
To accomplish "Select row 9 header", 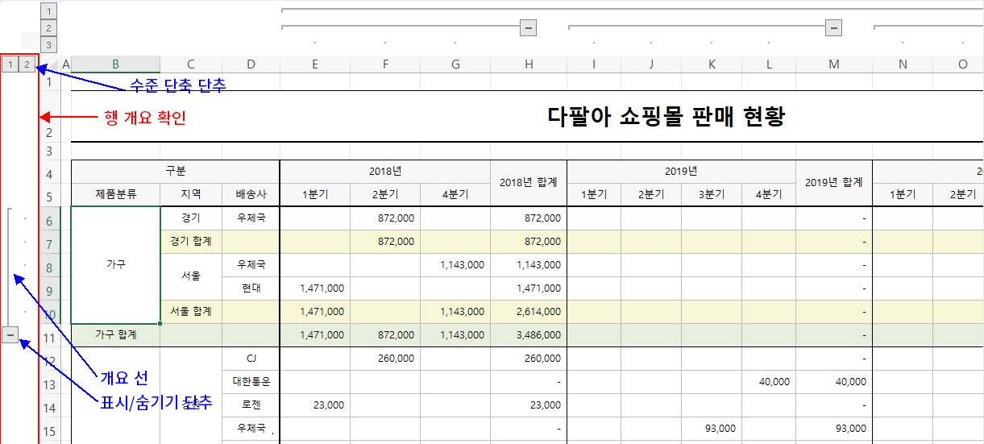I will click(x=50, y=289).
